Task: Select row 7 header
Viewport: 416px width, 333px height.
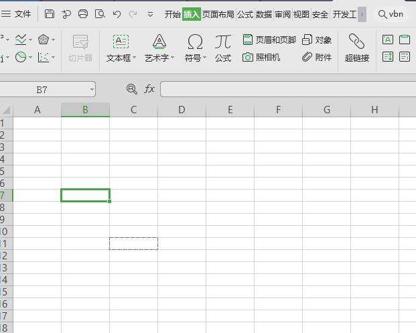Action: pyautogui.click(x=6, y=195)
